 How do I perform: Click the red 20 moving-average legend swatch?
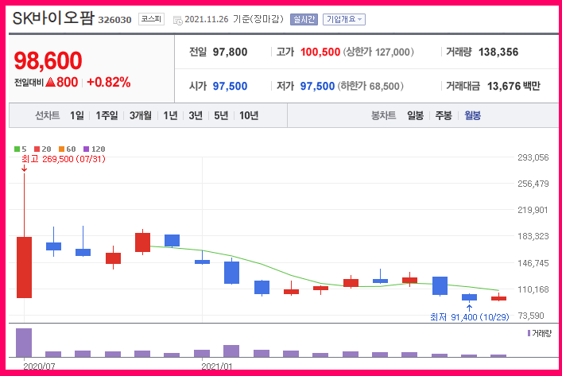click(37, 149)
